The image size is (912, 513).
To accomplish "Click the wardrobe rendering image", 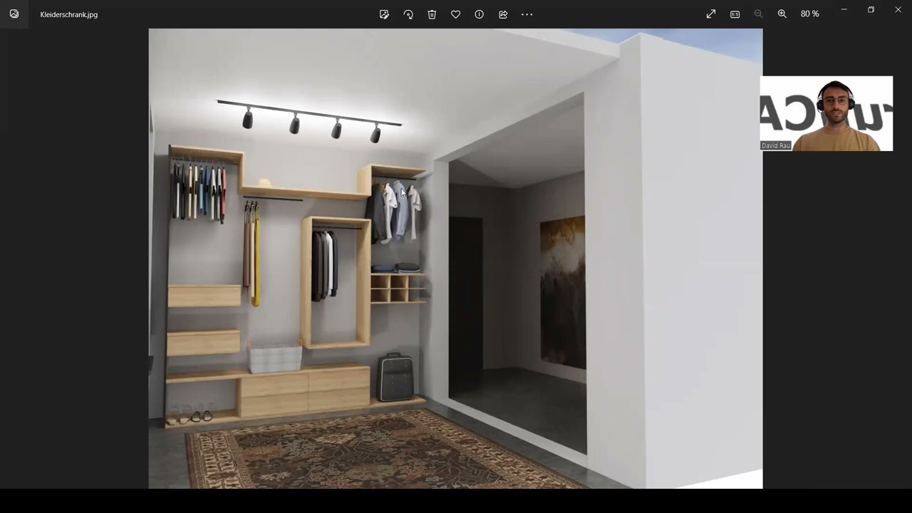I will coord(455,259).
